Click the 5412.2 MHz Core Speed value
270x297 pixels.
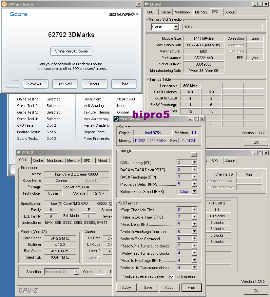click(60, 238)
